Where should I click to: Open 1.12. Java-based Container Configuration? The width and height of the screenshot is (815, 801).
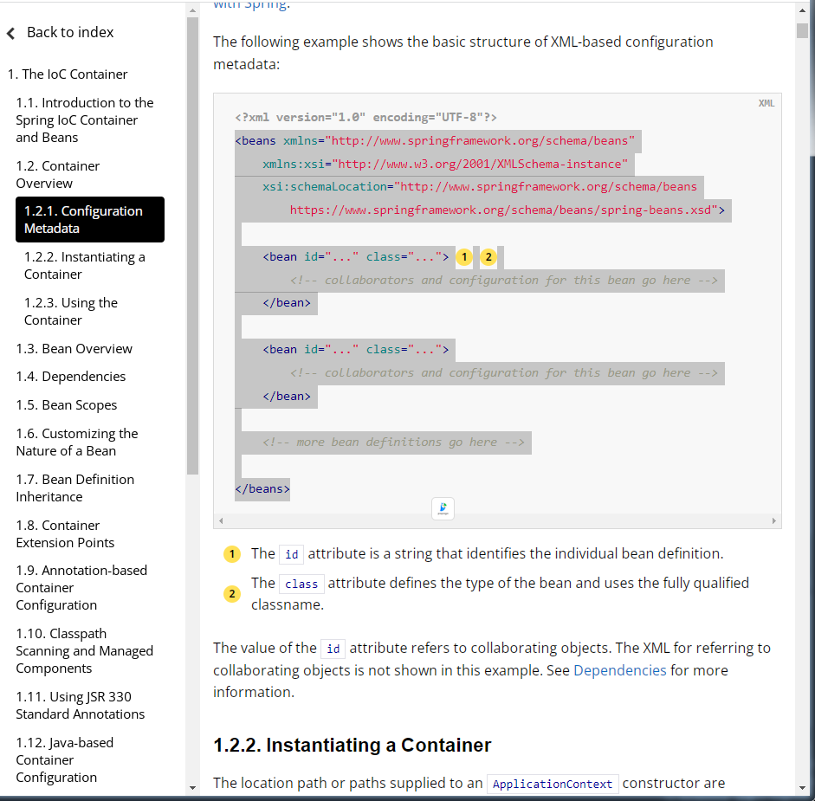(x=64, y=760)
